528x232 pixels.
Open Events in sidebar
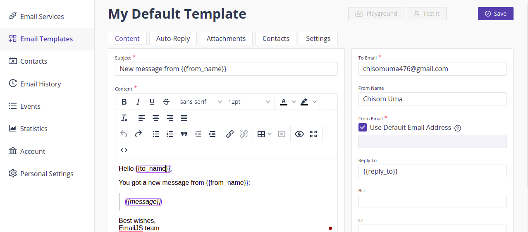[x=47, y=106]
